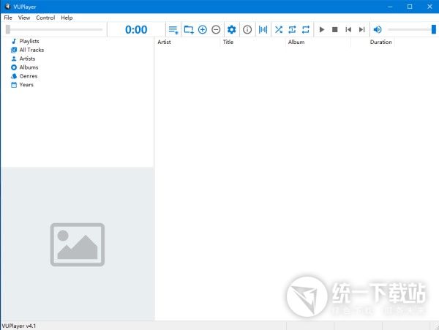Open settings via the gear icon
Image resolution: width=439 pixels, height=330 pixels.
coord(232,29)
